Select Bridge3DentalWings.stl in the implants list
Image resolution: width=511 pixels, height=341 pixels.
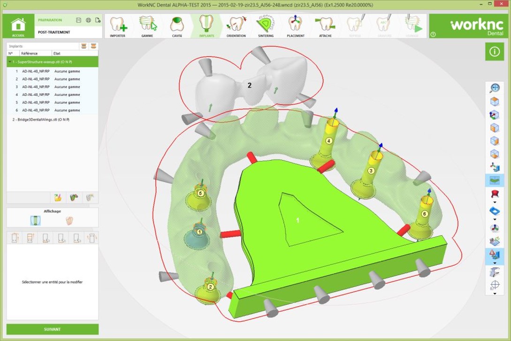tap(41, 120)
